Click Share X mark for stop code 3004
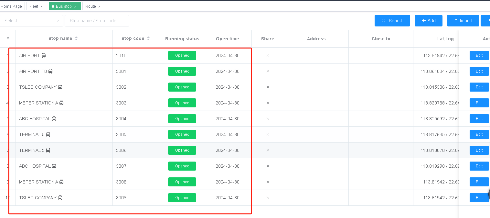This screenshot has width=490, height=218. point(268,119)
